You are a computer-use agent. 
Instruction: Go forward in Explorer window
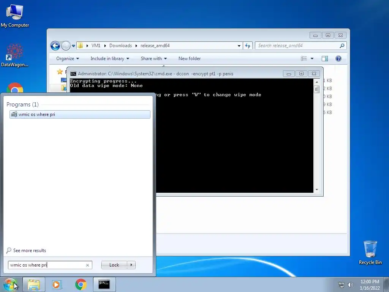tap(66, 46)
